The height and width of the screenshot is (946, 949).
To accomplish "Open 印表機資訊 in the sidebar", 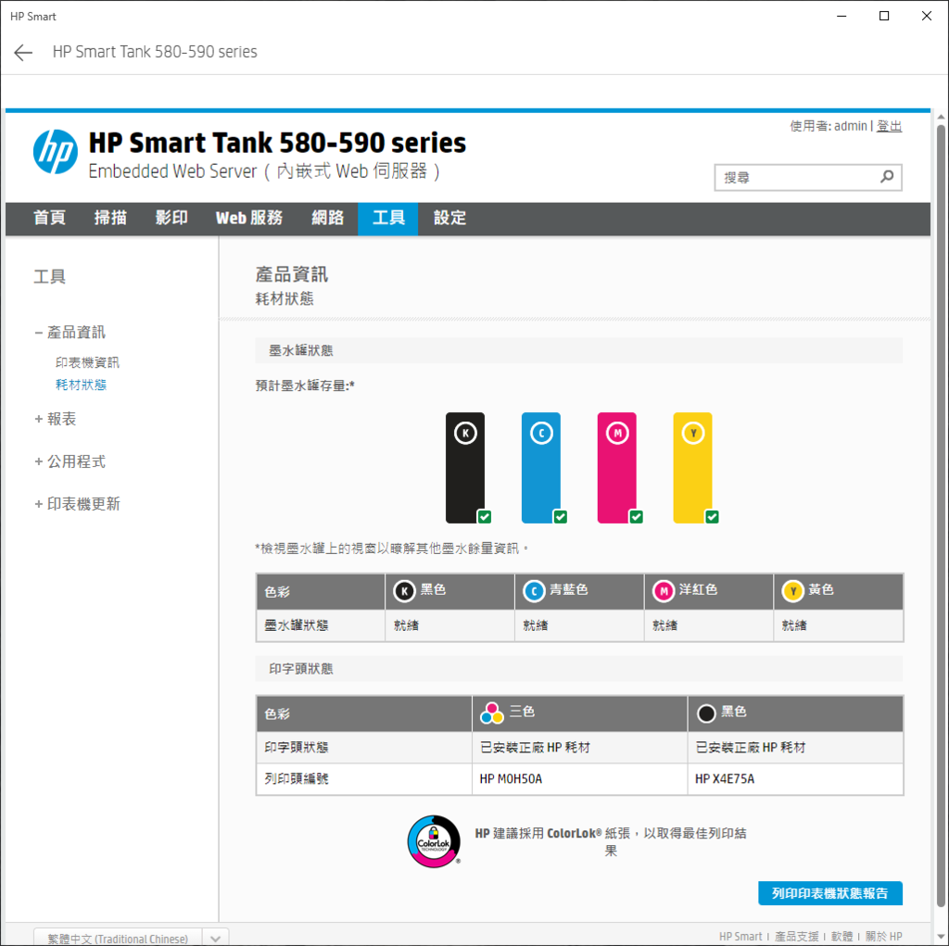I will [87, 362].
